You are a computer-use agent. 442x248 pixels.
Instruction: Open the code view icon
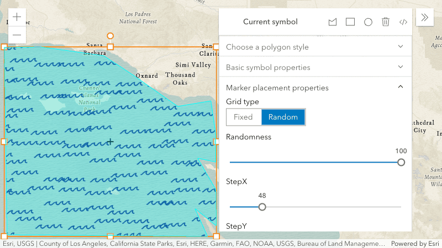pos(403,22)
